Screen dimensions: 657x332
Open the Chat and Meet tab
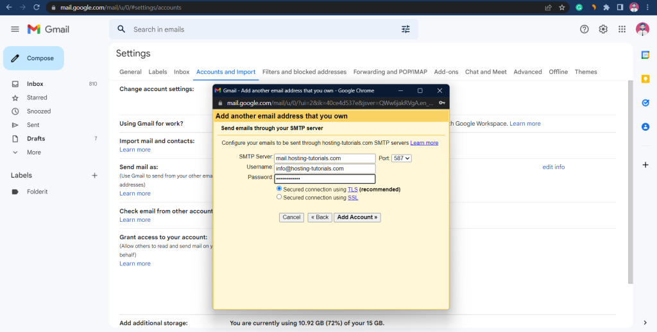tap(486, 72)
